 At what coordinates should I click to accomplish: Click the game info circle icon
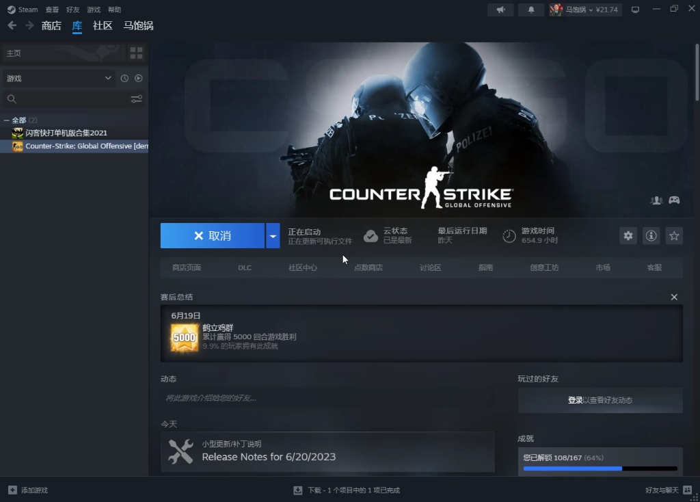651,235
